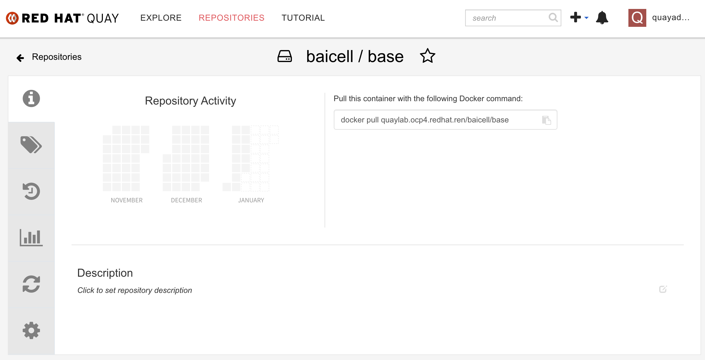Open the quayadmin user account menu
The image size is (705, 360).
click(659, 18)
